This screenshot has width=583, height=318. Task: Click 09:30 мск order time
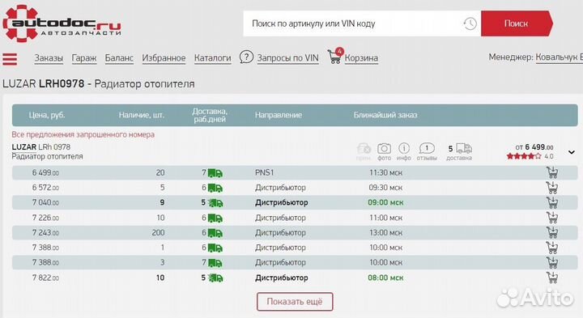(x=385, y=188)
